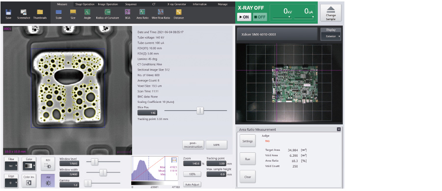Open the Stage Operation tab

coord(85,4)
